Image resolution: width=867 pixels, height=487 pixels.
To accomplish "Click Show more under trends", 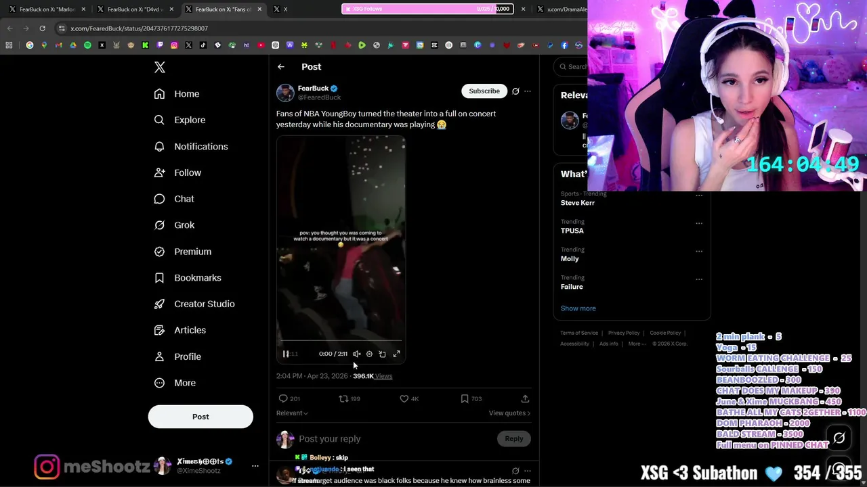I will pyautogui.click(x=578, y=308).
